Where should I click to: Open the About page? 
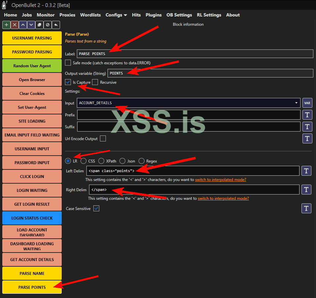(233, 15)
